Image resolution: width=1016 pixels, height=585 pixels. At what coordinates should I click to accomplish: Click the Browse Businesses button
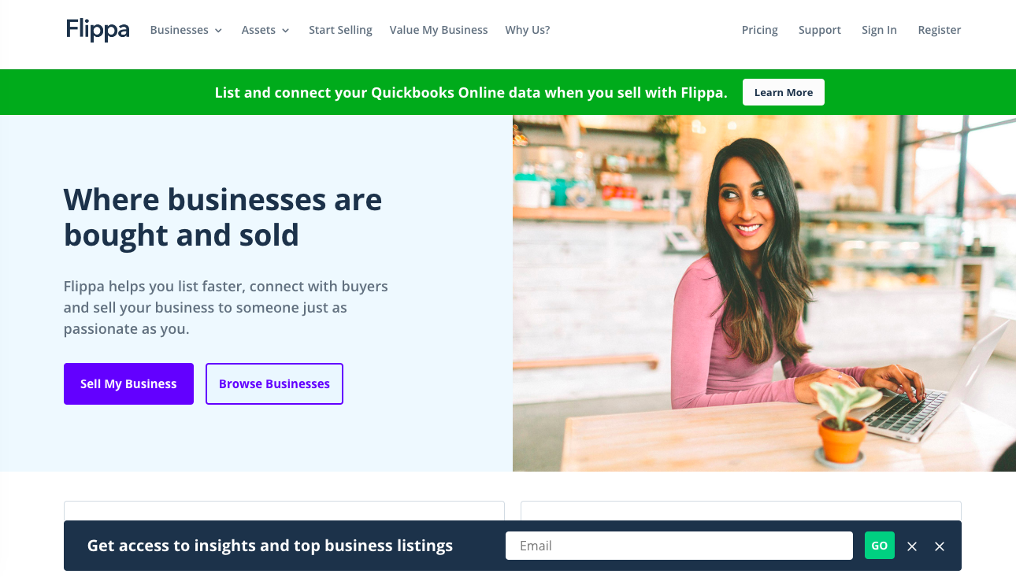(x=274, y=383)
